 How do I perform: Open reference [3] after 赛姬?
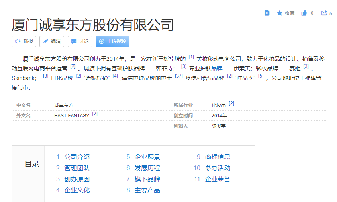coord(306,66)
